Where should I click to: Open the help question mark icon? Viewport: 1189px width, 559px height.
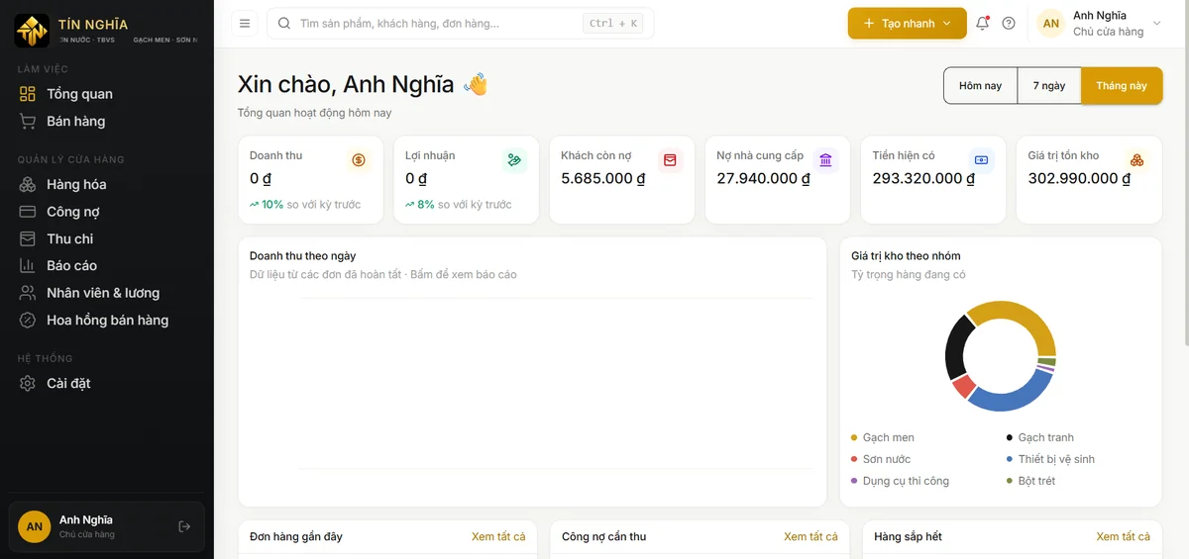pyautogui.click(x=1009, y=23)
